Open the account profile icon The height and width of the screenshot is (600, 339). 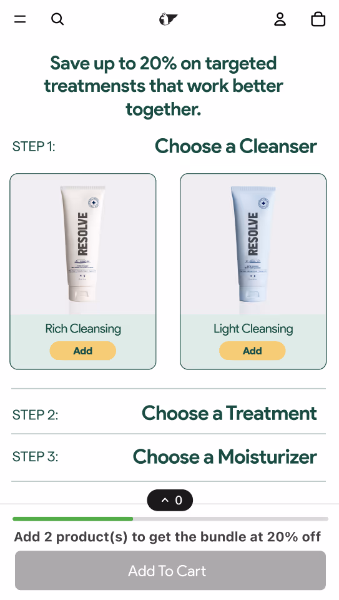tap(280, 19)
